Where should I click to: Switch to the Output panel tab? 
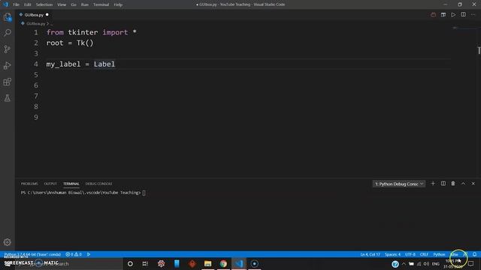point(50,184)
